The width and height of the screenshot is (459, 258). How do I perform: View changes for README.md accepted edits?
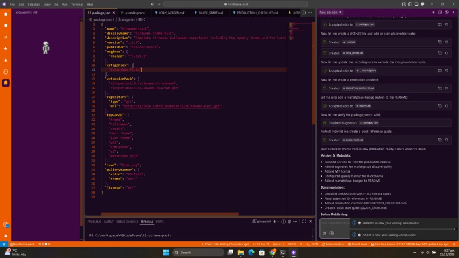click(x=440, y=106)
